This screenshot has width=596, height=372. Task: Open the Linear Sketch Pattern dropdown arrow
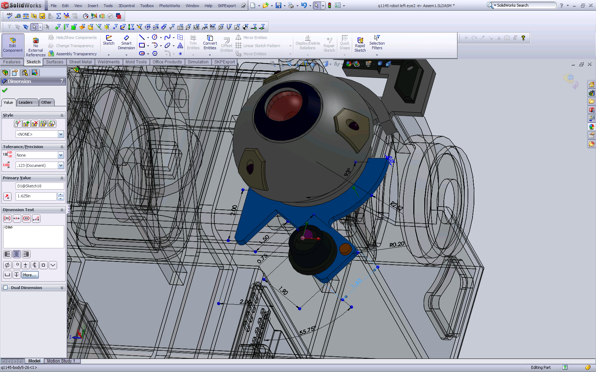click(290, 46)
